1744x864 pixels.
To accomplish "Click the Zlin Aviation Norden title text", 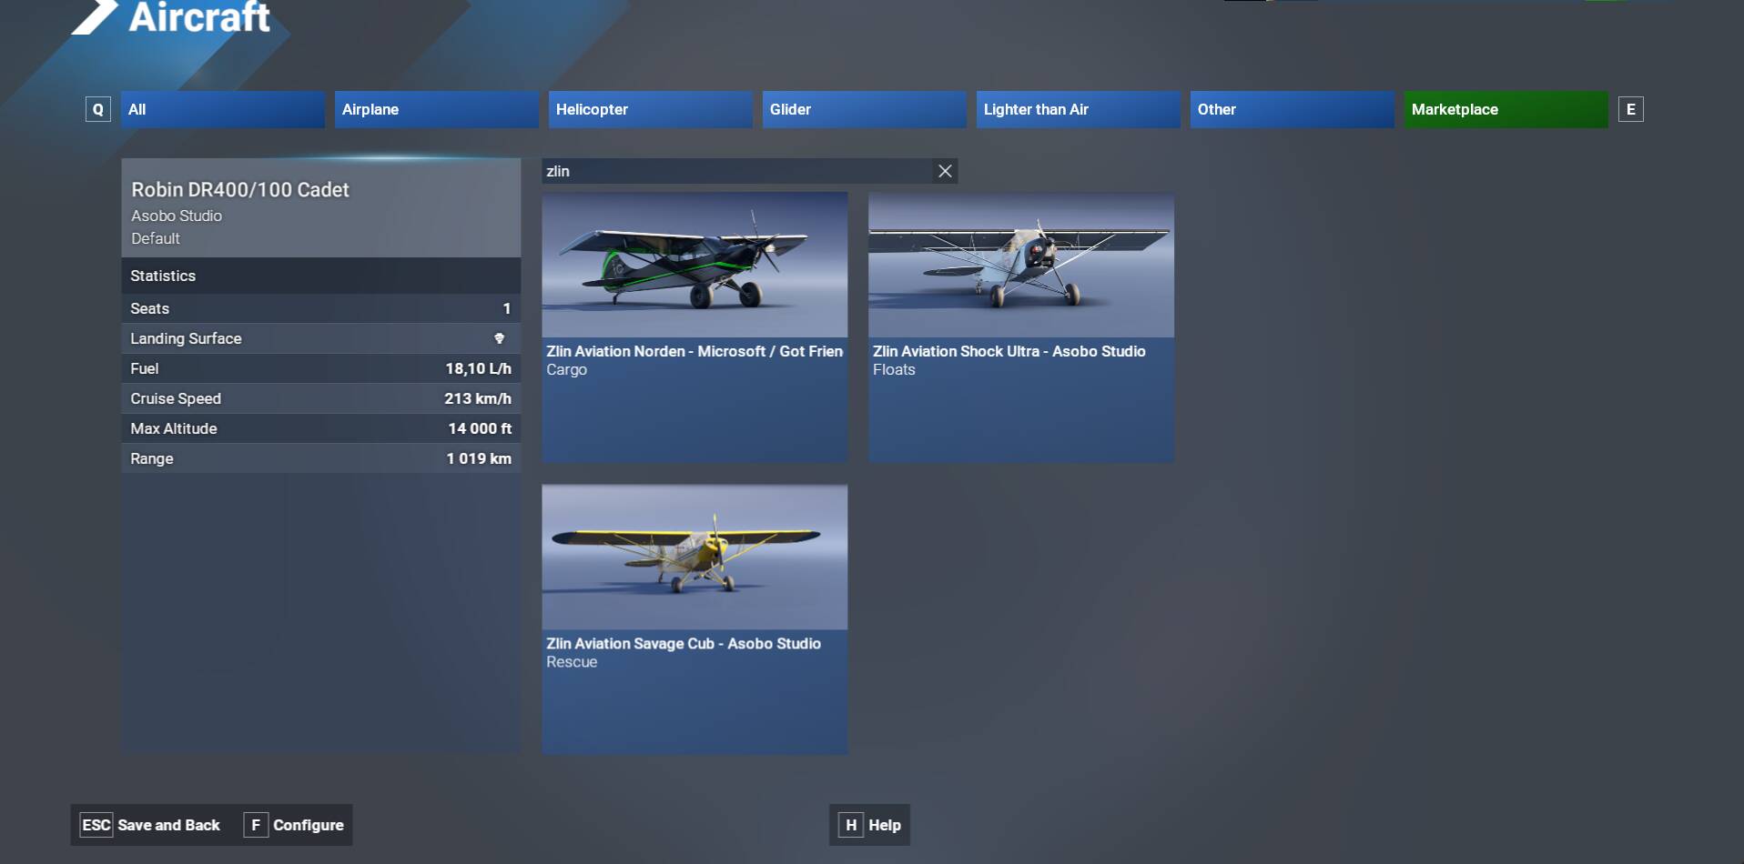I will tap(695, 351).
